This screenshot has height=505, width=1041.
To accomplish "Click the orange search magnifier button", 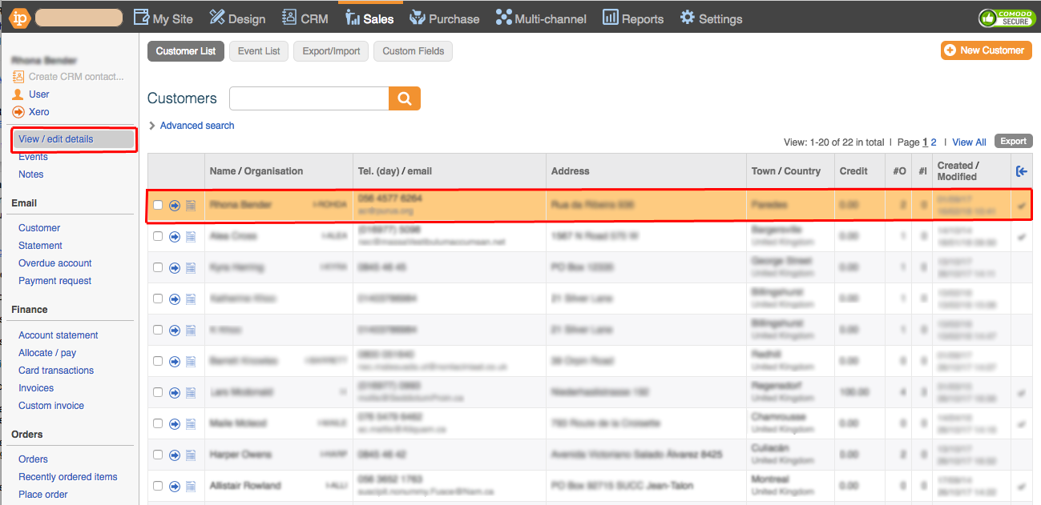I will point(405,98).
